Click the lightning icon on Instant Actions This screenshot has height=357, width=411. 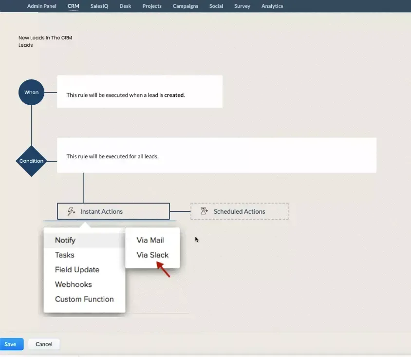(x=71, y=211)
